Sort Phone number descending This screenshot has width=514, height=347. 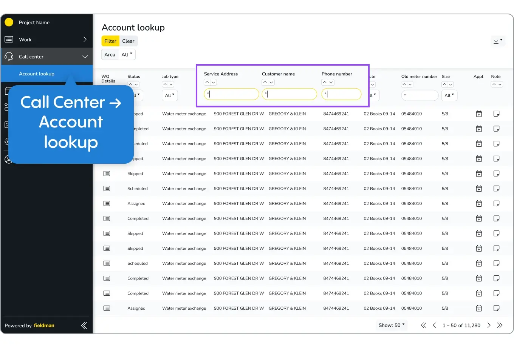pos(331,82)
